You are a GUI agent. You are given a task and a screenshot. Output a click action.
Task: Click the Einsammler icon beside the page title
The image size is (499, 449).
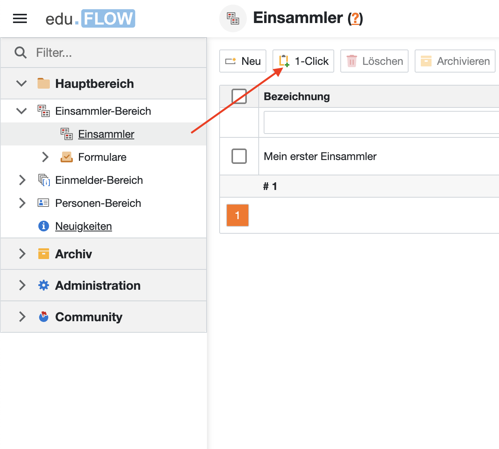pyautogui.click(x=233, y=18)
